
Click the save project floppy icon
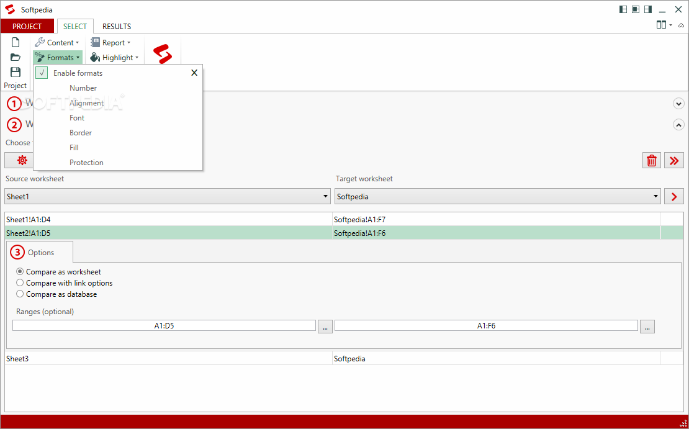[16, 72]
